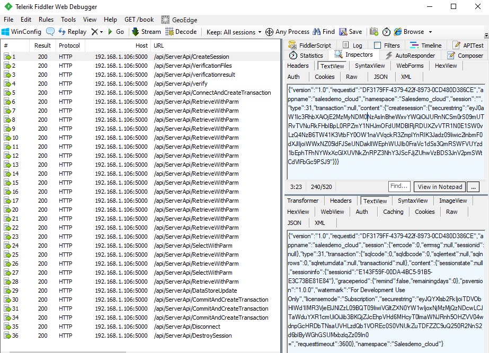Open the Tools menu

68,20
